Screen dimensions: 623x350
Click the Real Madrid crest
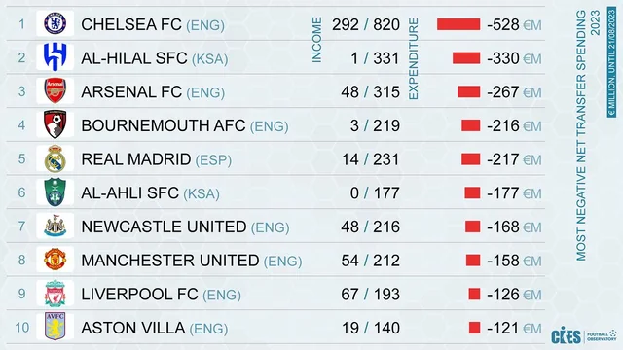pyautogui.click(x=55, y=158)
